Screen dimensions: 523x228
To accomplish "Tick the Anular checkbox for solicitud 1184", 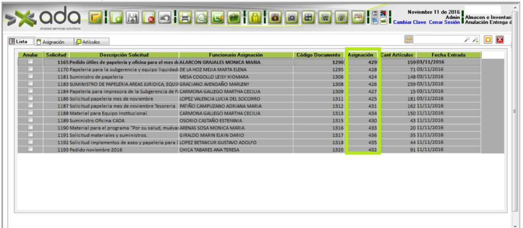I will pyautogui.click(x=30, y=91).
